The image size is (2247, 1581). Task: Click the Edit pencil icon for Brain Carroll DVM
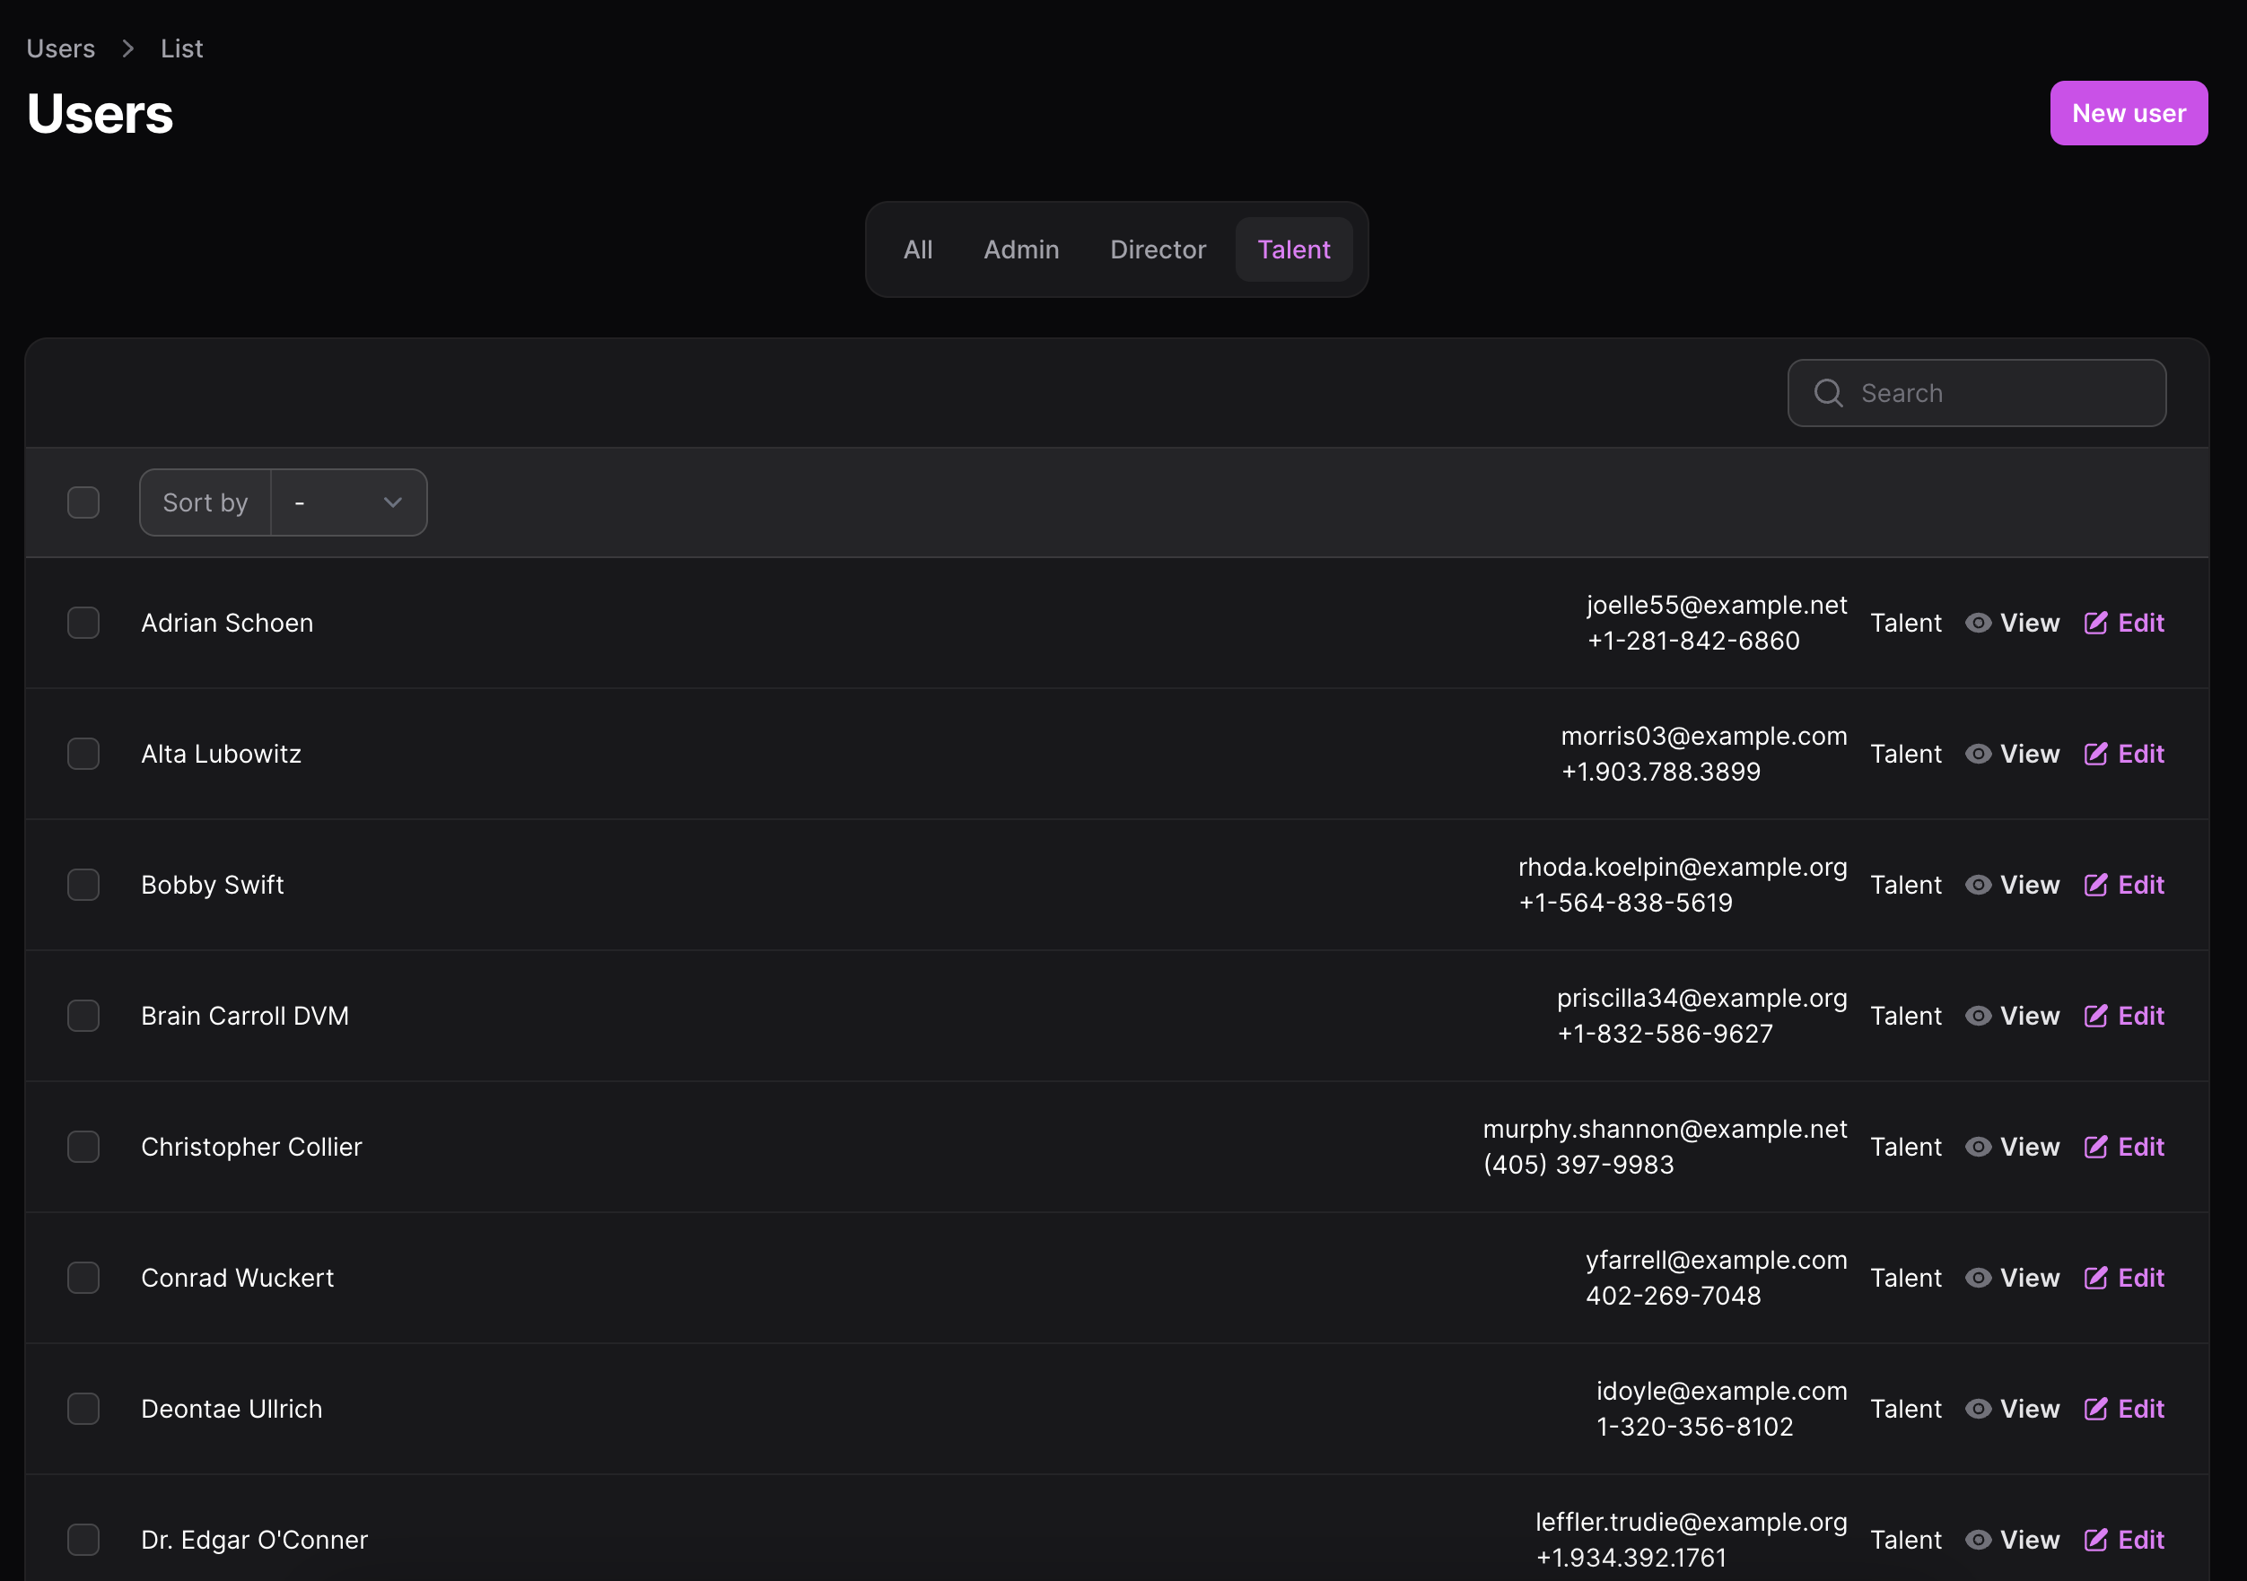(2096, 1016)
